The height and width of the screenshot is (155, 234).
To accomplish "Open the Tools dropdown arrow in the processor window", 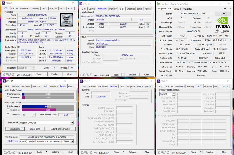I will point(46,74).
